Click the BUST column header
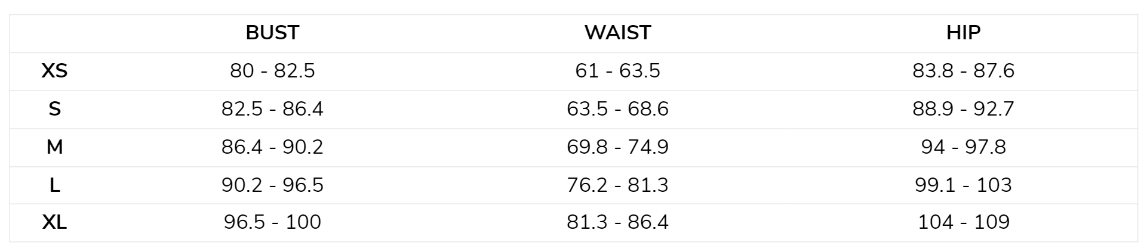 (x=272, y=32)
